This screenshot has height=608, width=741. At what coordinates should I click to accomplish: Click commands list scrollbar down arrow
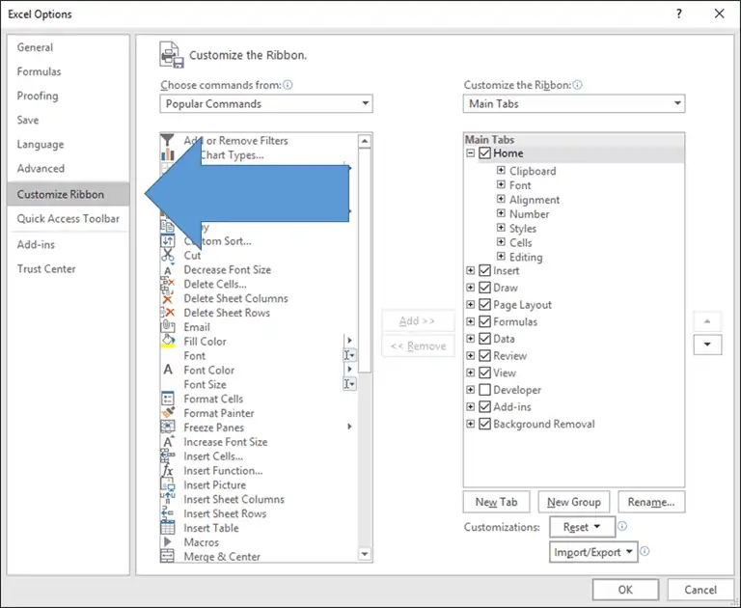(365, 554)
